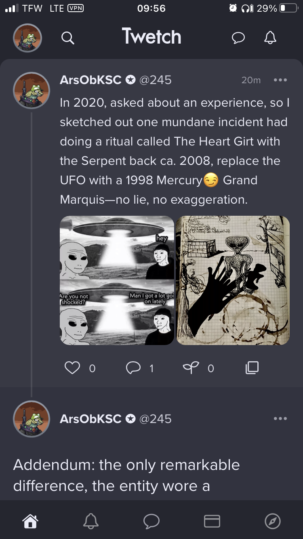The height and width of the screenshot is (539, 303).
Task: Go to the Home tab in bottom bar
Action: 30,521
